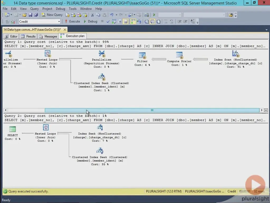
Task: Switch to the Results tab
Action: [28, 36]
